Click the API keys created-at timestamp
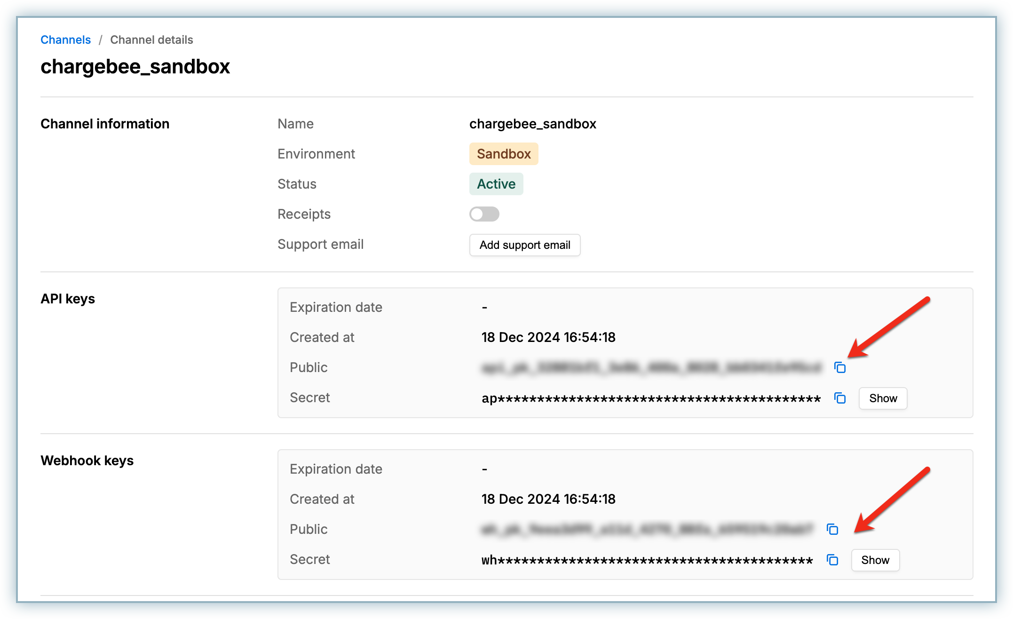Viewport: 1013px width, 619px height. point(548,337)
